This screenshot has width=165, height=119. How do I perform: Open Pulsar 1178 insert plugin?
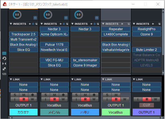pyautogui.click(x=54, y=44)
